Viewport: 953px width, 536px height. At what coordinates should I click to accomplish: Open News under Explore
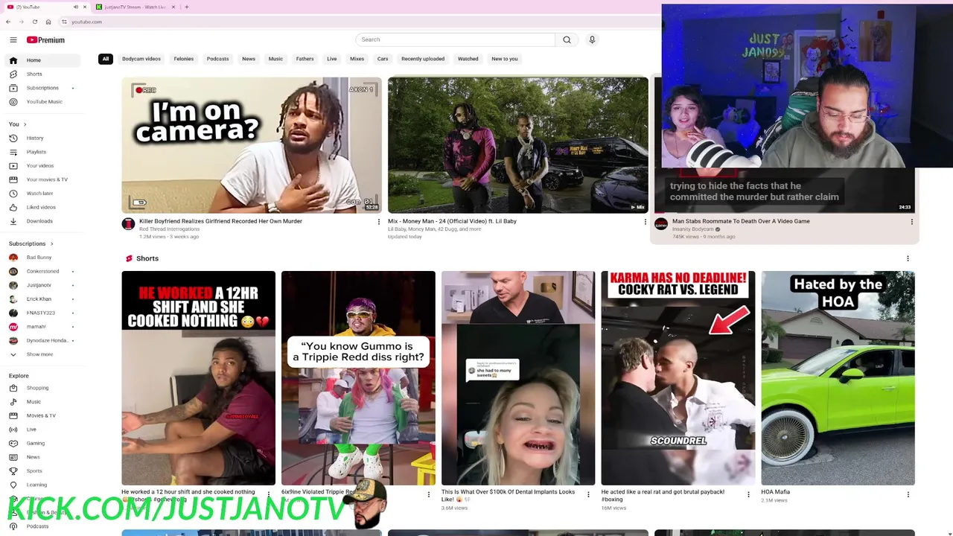click(45, 457)
